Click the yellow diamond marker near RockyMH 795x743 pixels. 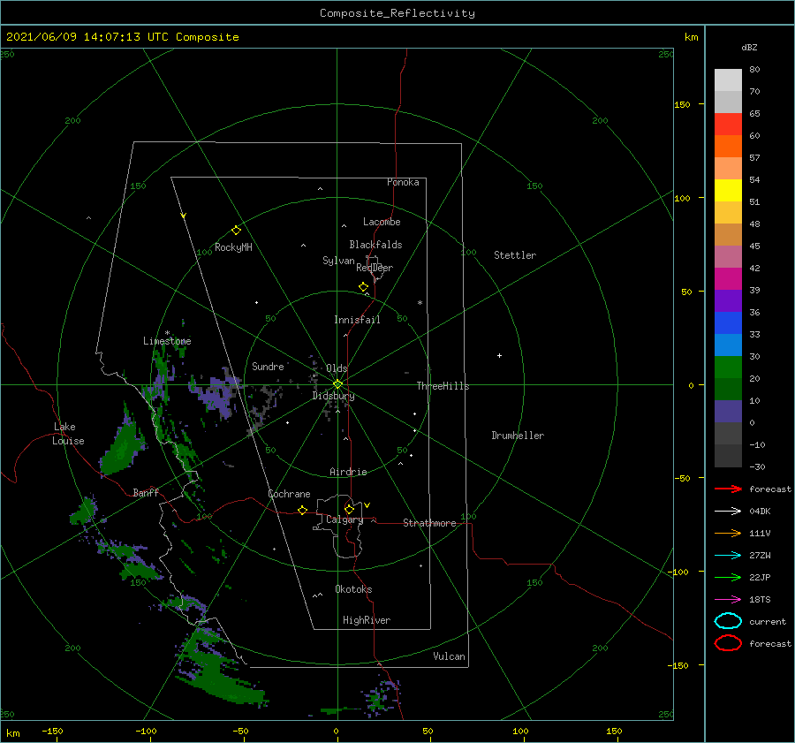click(x=236, y=231)
